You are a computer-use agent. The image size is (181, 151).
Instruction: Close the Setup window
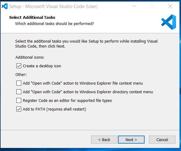pos(170,6)
